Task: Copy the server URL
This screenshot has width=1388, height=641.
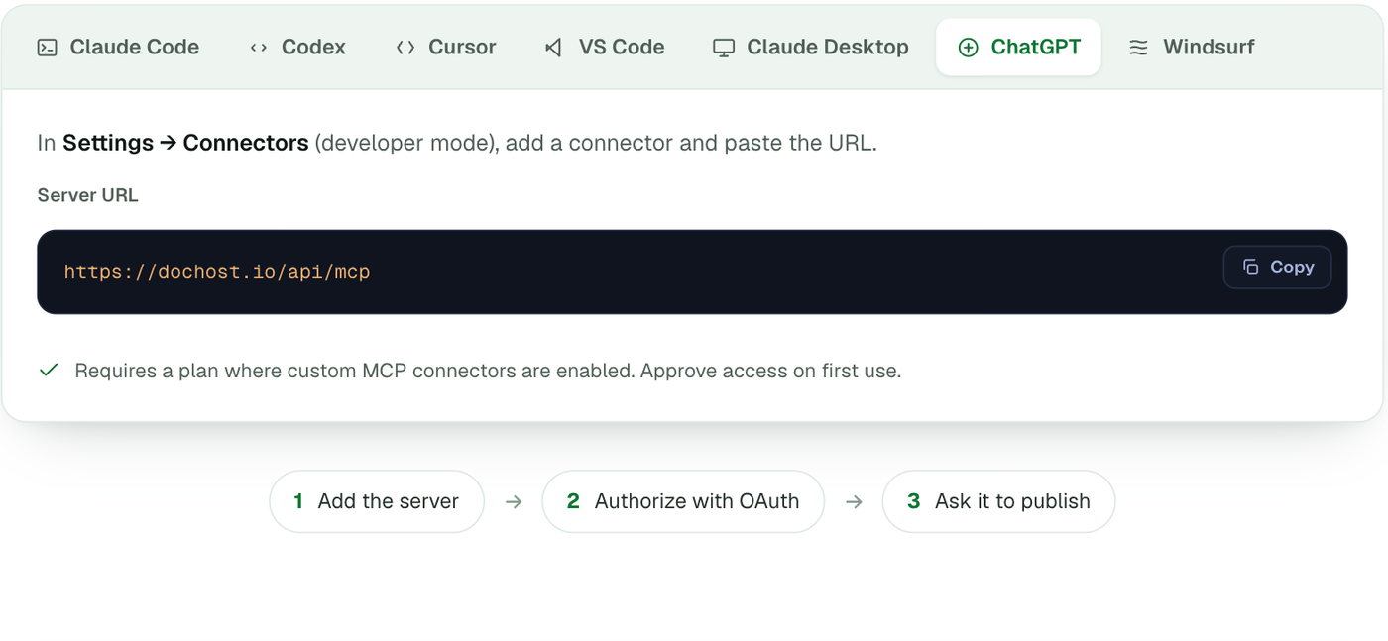Action: [x=1277, y=267]
